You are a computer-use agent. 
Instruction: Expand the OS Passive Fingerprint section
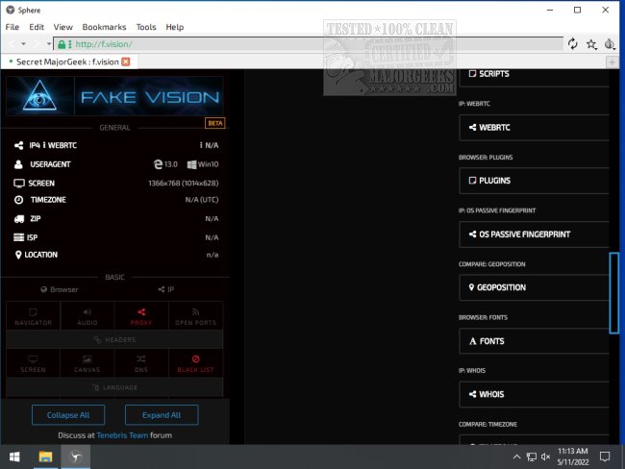[x=534, y=234]
